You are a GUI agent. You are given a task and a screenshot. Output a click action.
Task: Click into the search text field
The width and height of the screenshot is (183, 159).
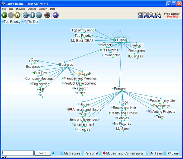pos(18,153)
